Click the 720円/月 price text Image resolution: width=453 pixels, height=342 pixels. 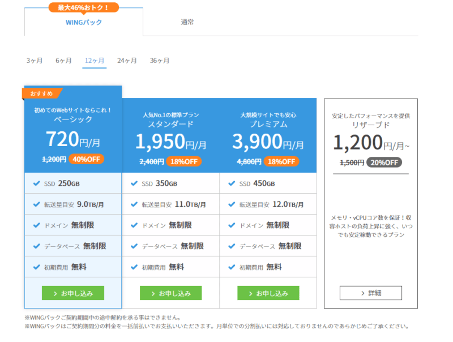click(x=73, y=139)
